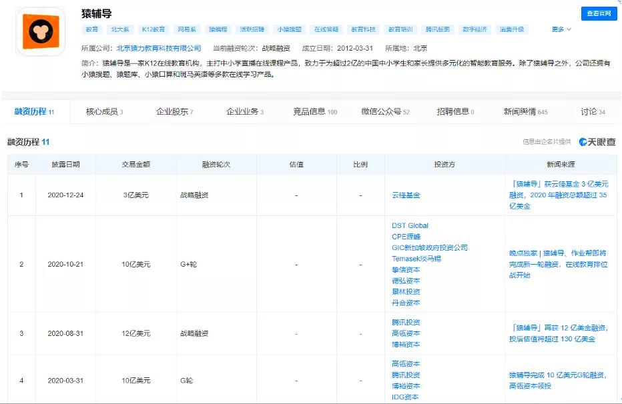Select the 北大系 tag
This screenshot has height=404, width=622.
[x=120, y=29]
